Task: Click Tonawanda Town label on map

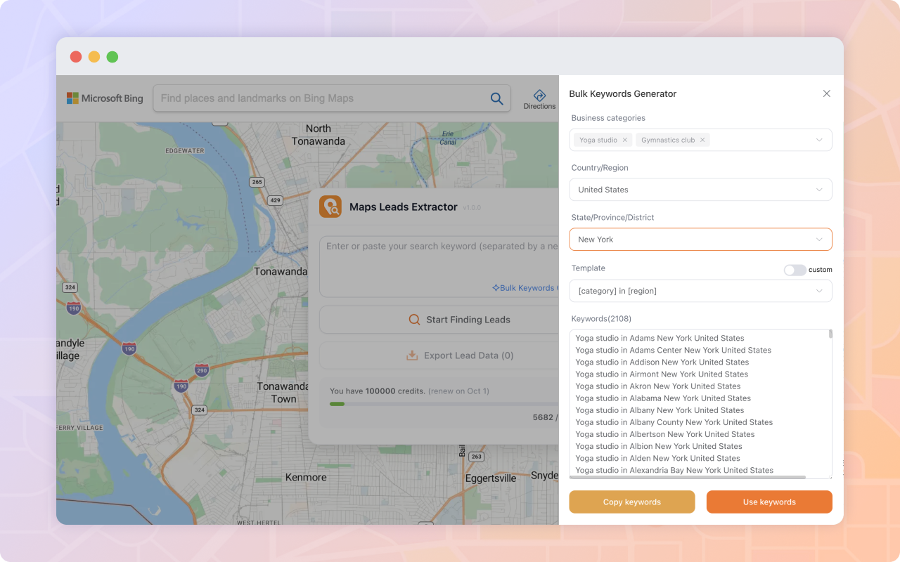Action: pos(283,393)
